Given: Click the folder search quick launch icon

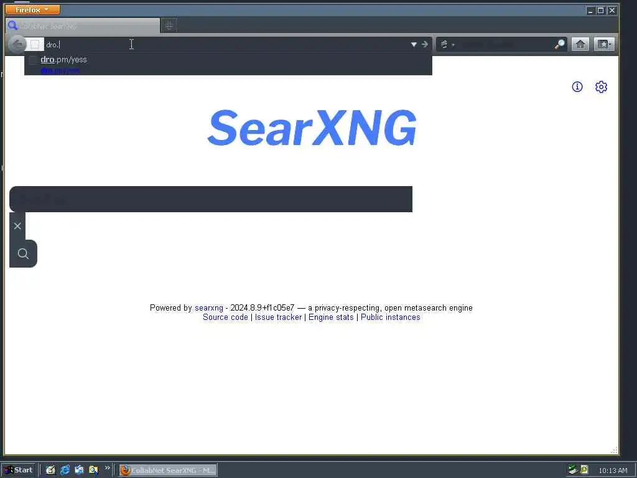Looking at the screenshot, I should point(93,470).
